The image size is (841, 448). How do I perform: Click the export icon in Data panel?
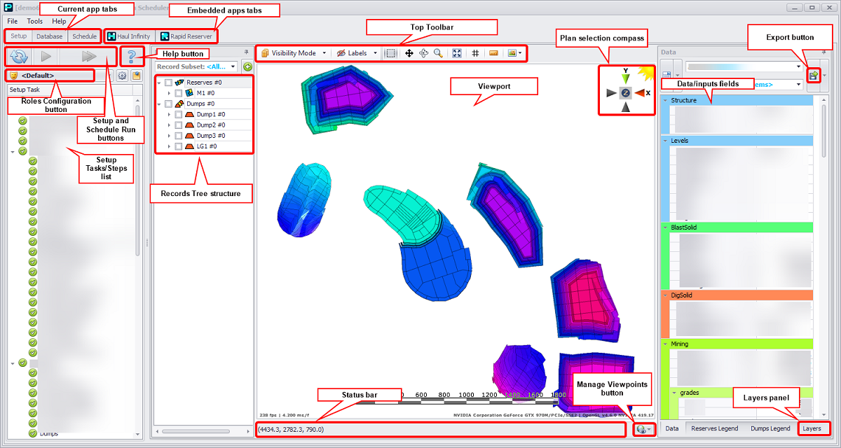pos(814,76)
